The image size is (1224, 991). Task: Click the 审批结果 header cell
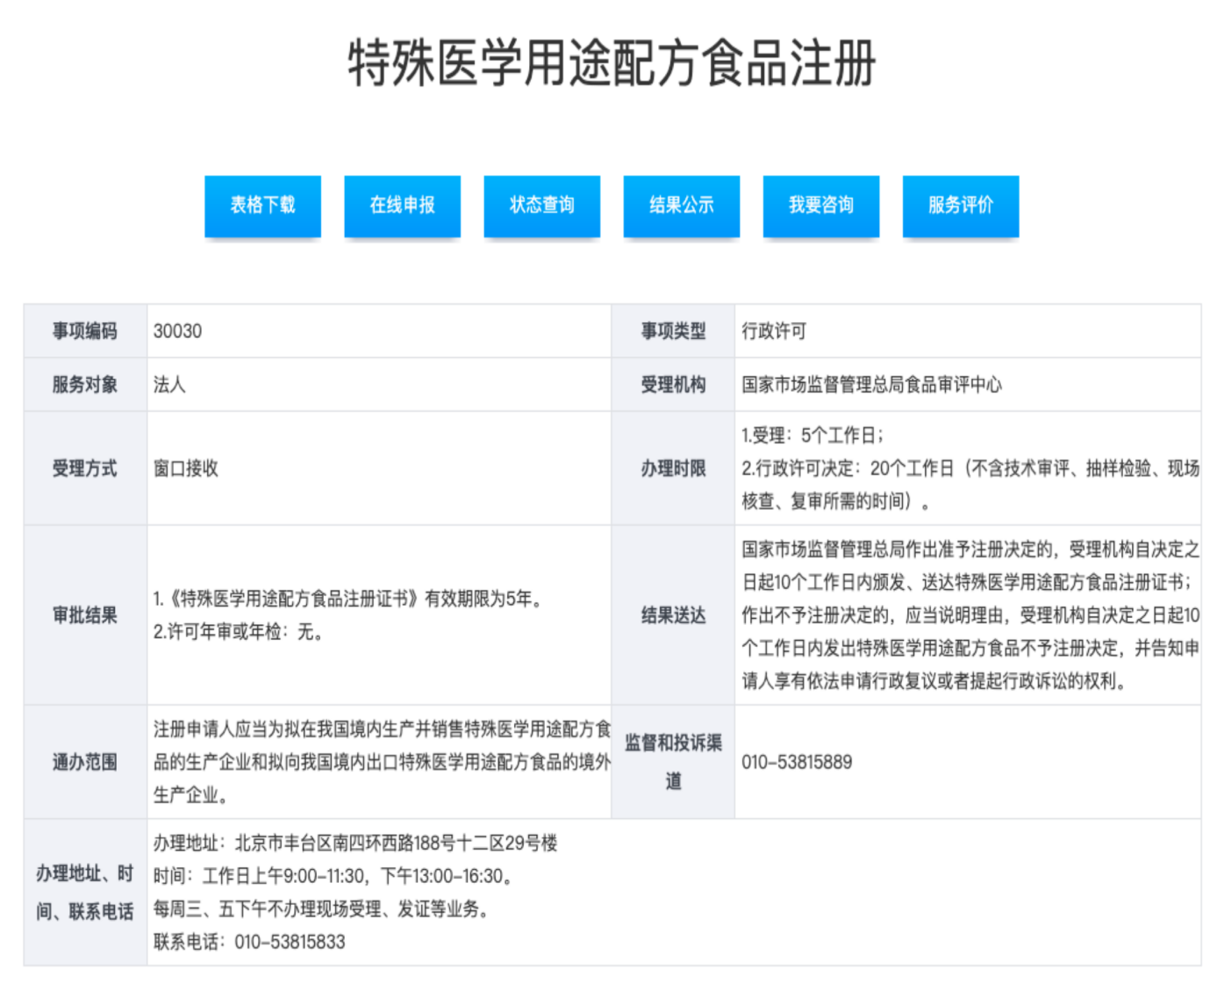click(85, 615)
